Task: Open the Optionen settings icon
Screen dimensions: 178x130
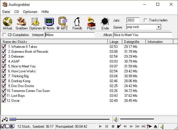Action: [x=35, y=22]
